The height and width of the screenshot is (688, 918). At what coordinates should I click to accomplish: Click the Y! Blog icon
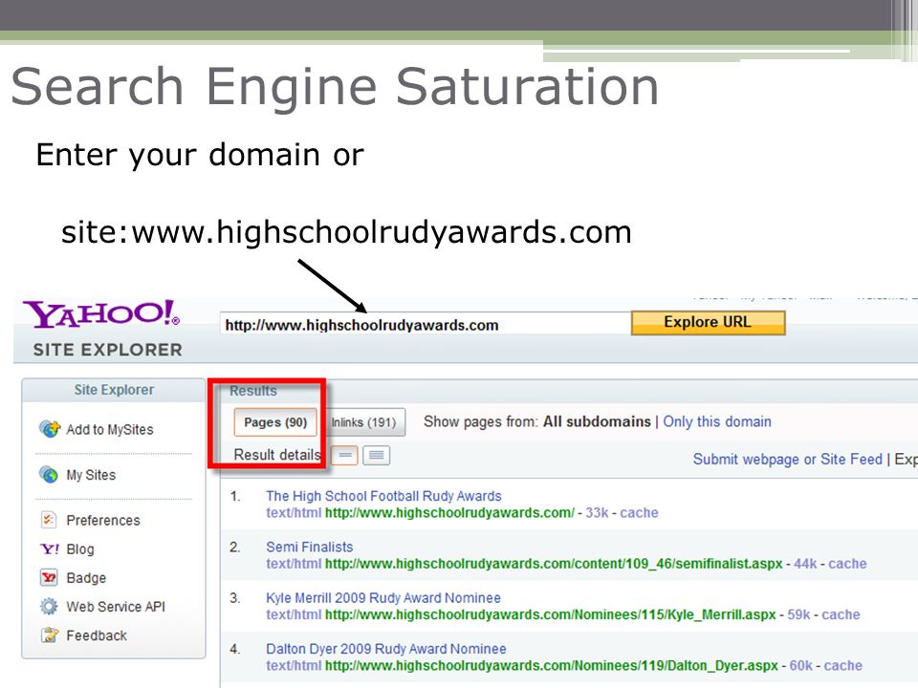(x=49, y=548)
